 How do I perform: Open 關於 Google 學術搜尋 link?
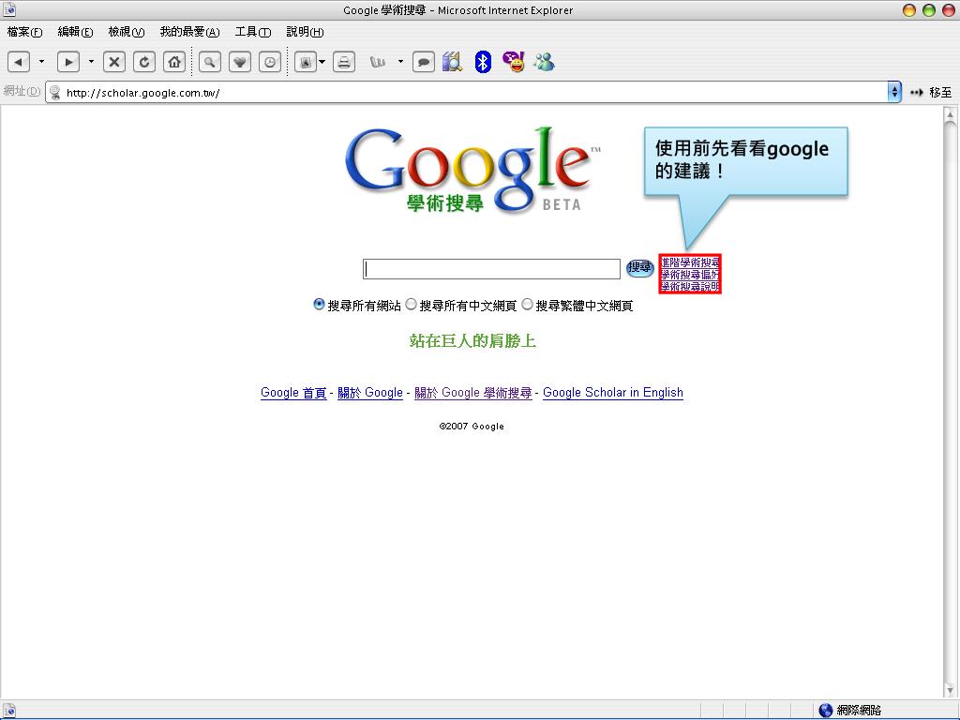tap(473, 393)
